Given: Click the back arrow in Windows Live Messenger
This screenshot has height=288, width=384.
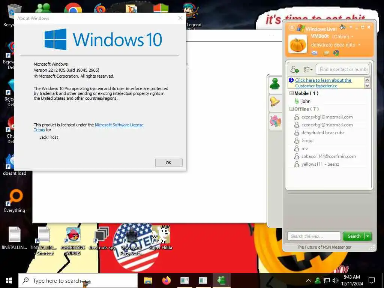Looking at the screenshot, I should tap(291, 28).
